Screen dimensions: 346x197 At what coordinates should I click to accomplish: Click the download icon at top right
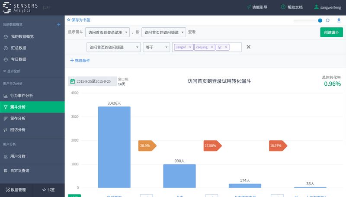[x=339, y=20]
